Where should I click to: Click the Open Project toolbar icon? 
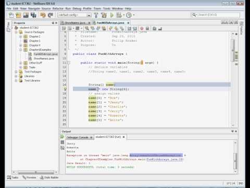26,15
